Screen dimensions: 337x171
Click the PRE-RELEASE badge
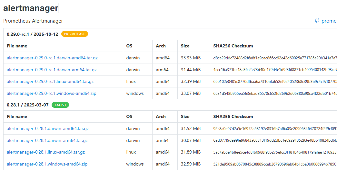pos(74,34)
